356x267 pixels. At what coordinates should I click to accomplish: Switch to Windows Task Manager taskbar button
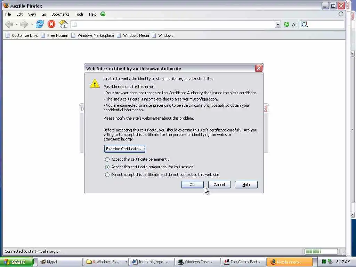click(197, 262)
